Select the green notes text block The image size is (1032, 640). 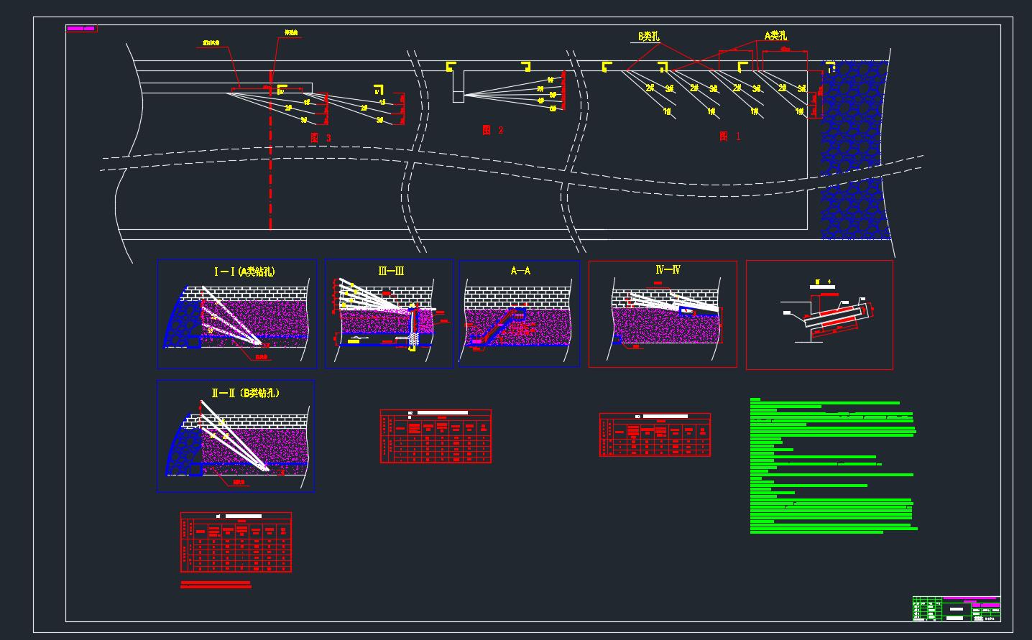pyautogui.click(x=832, y=467)
